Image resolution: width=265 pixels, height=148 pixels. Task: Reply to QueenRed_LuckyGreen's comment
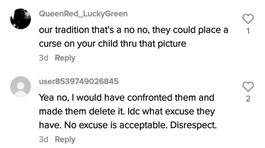click(x=65, y=58)
